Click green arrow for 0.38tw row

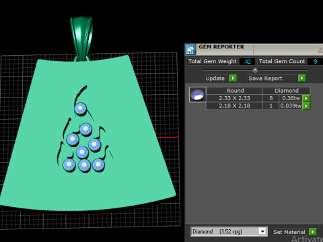pos(306,98)
